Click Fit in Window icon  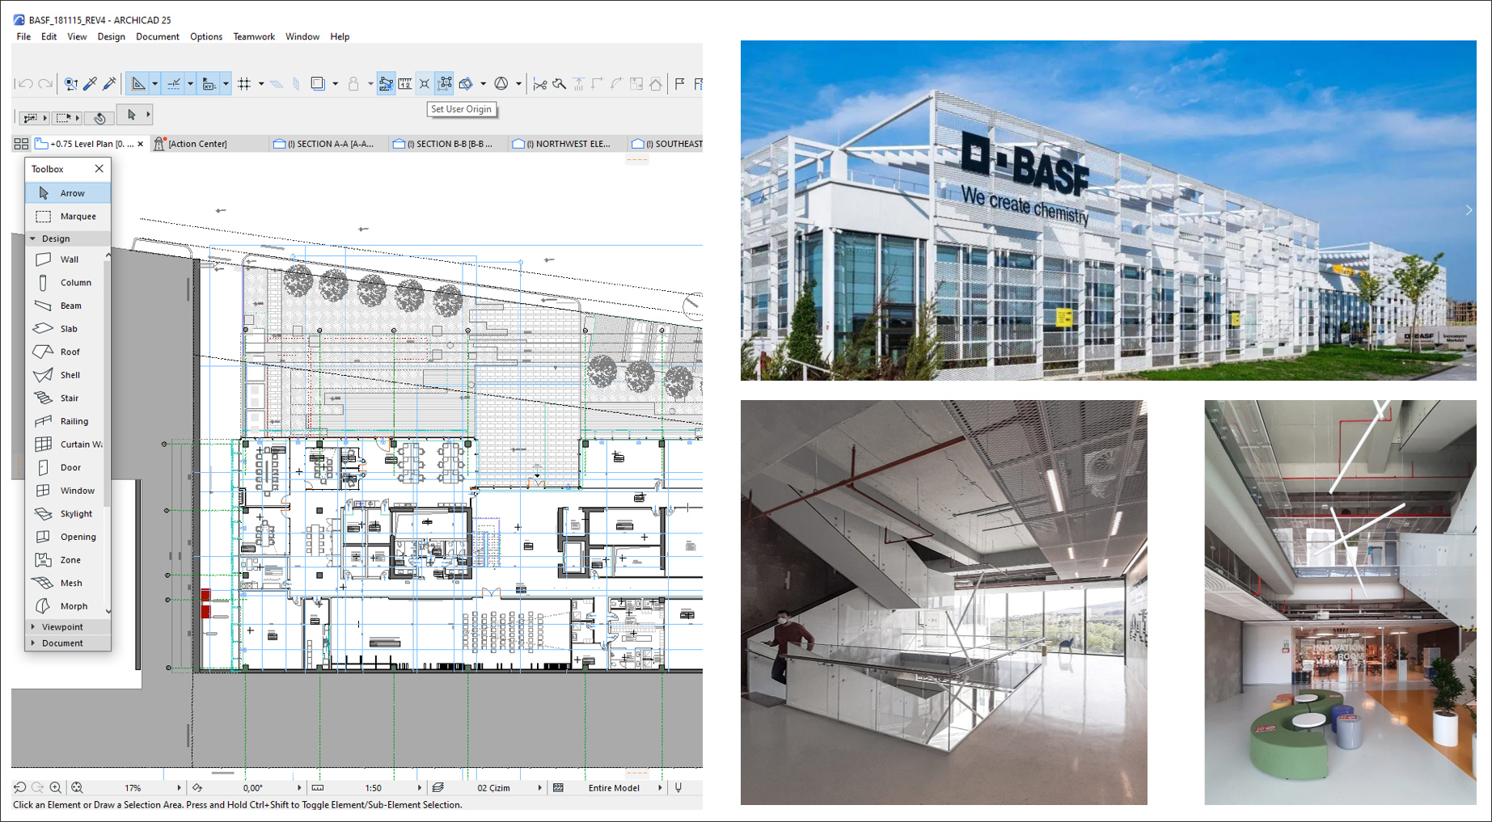tap(77, 787)
